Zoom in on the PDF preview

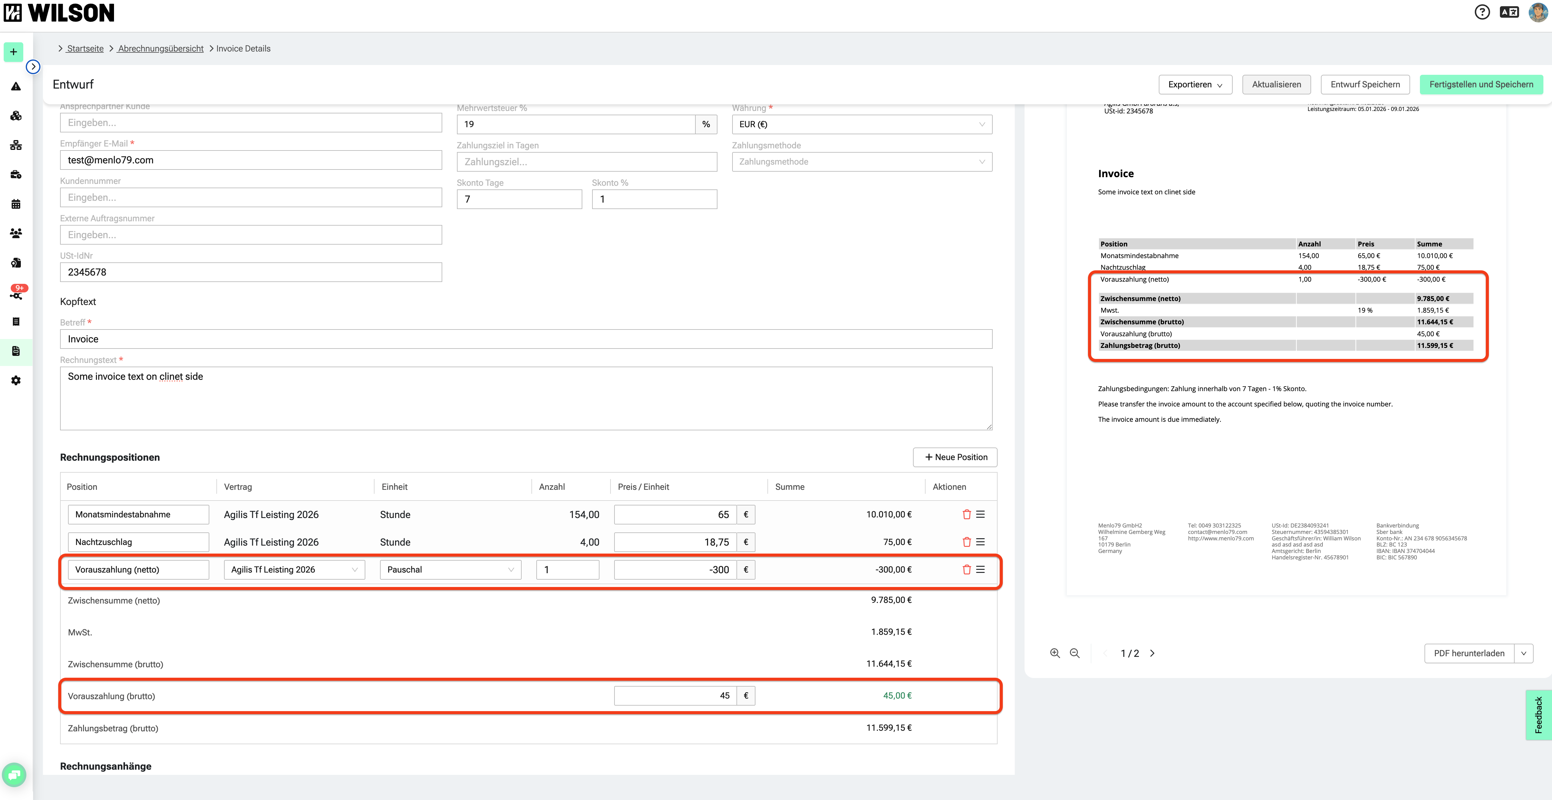pyautogui.click(x=1055, y=653)
